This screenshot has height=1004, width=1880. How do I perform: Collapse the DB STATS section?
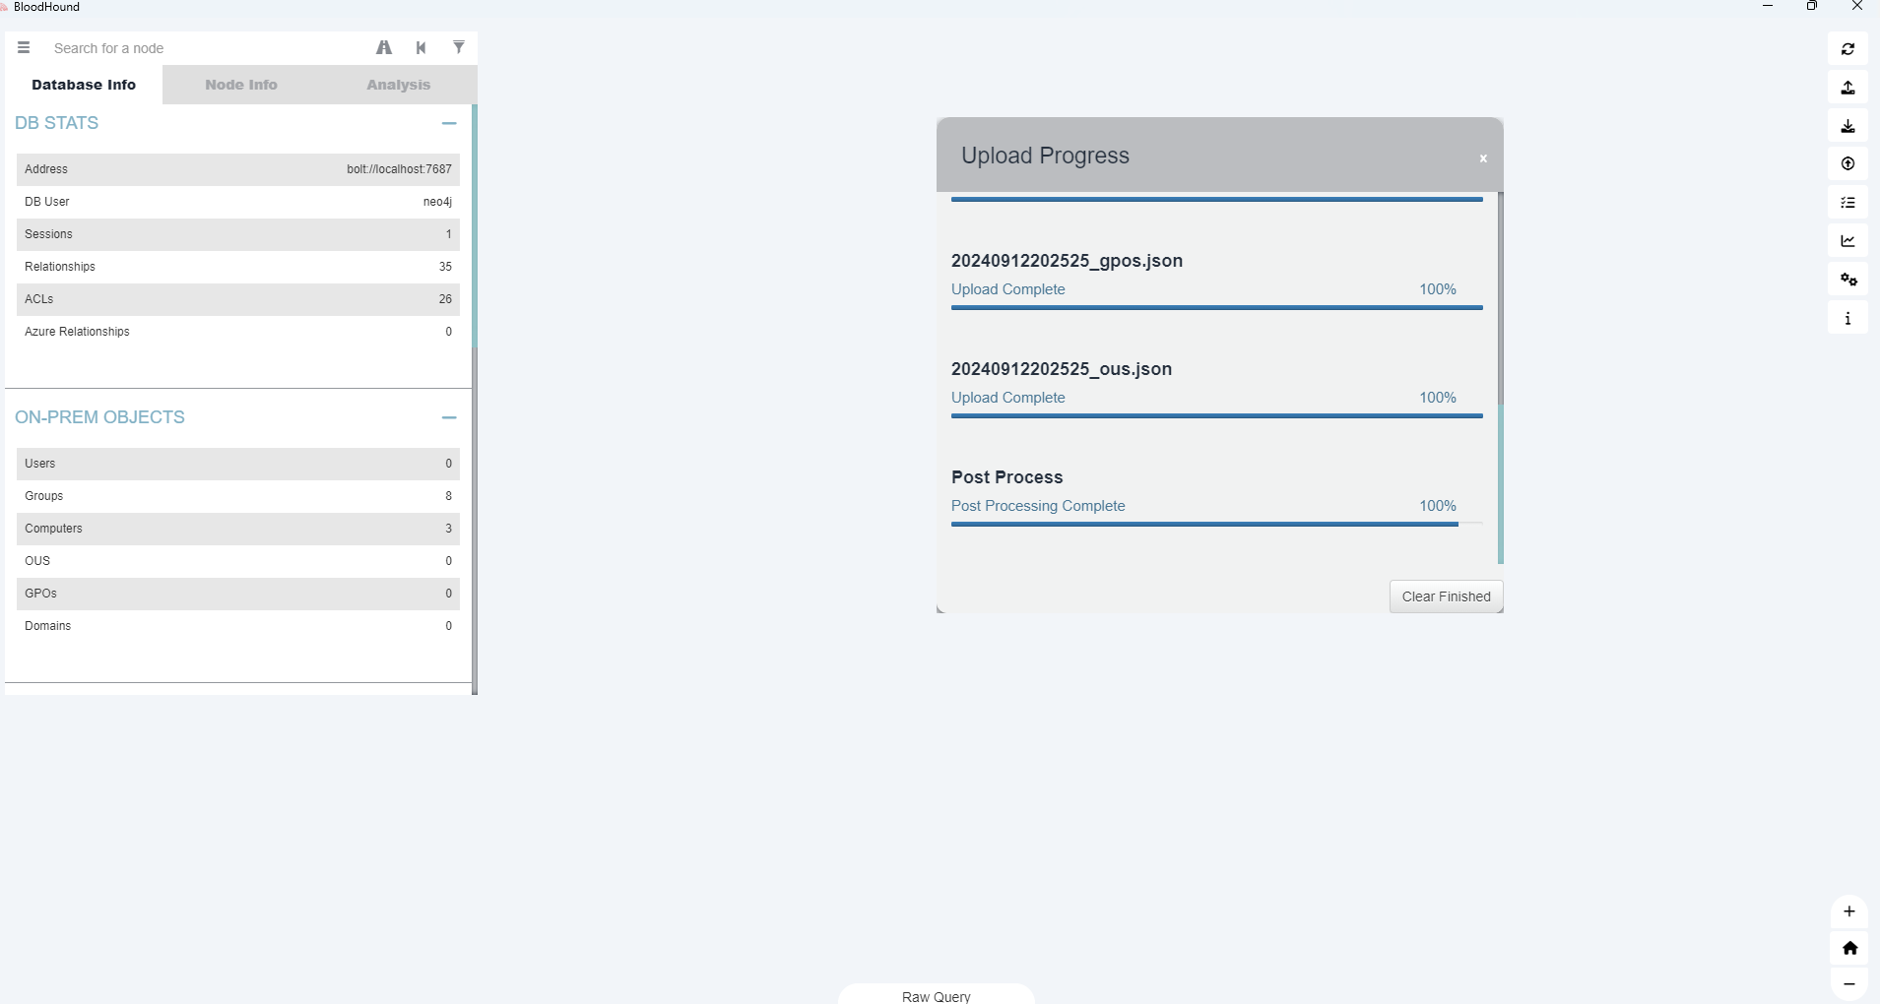[449, 123]
